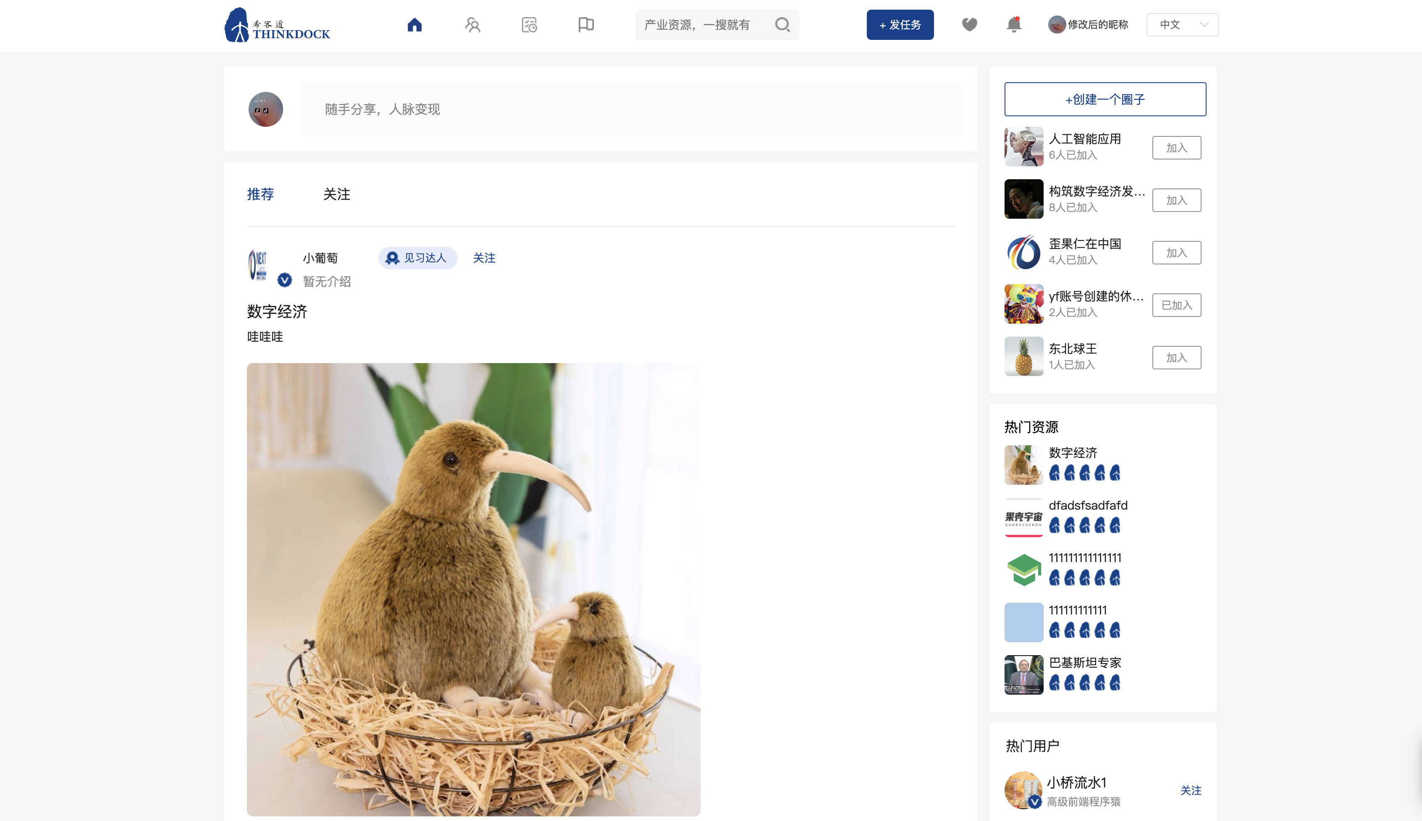Click the home icon in navigation bar

pyautogui.click(x=415, y=25)
